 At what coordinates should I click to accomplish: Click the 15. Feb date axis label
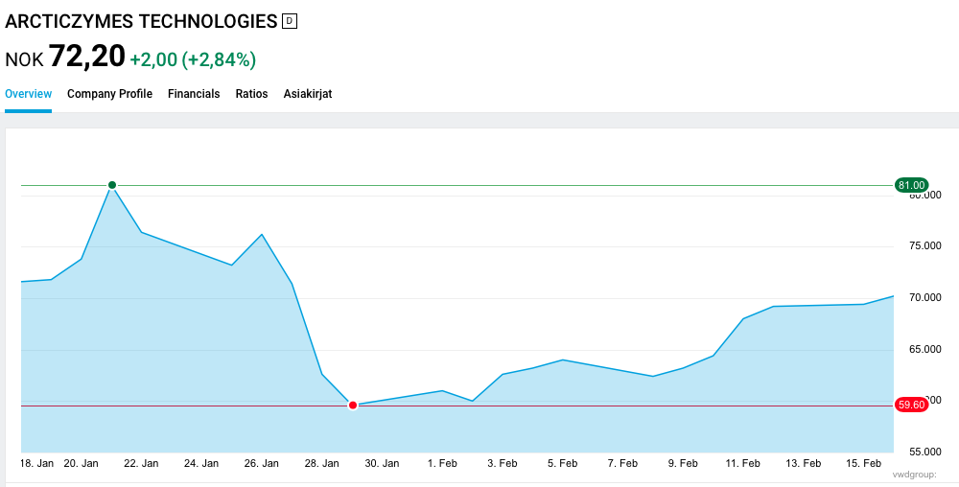pyautogui.click(x=863, y=463)
